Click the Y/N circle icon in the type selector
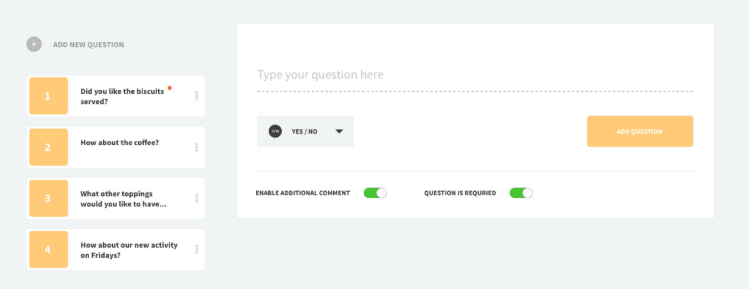Image resolution: width=749 pixels, height=289 pixels. (x=275, y=132)
